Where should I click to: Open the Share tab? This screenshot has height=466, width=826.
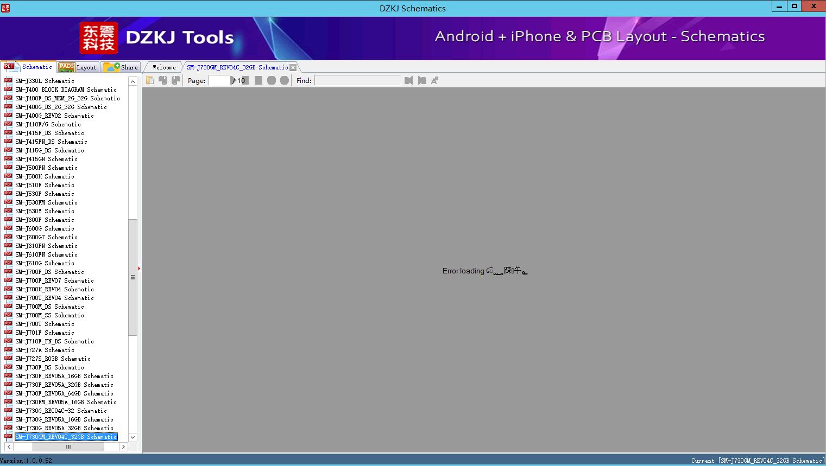coord(121,67)
